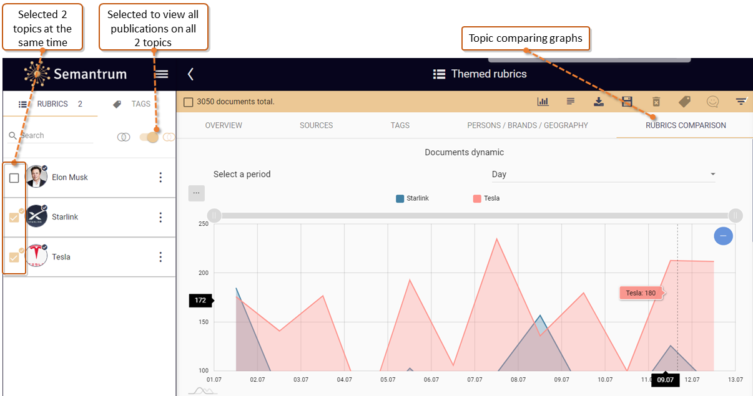Click the back chevron arrow
This screenshot has width=753, height=396.
[190, 74]
